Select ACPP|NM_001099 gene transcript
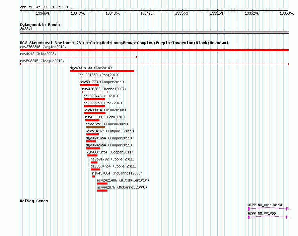Screen dimensions: 298x236 (x=262, y=213)
